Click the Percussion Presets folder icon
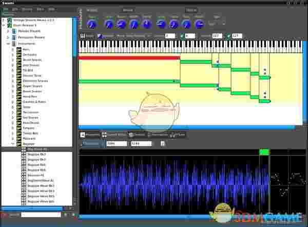This screenshot has width=308, height=227. pyautogui.click(x=14, y=37)
